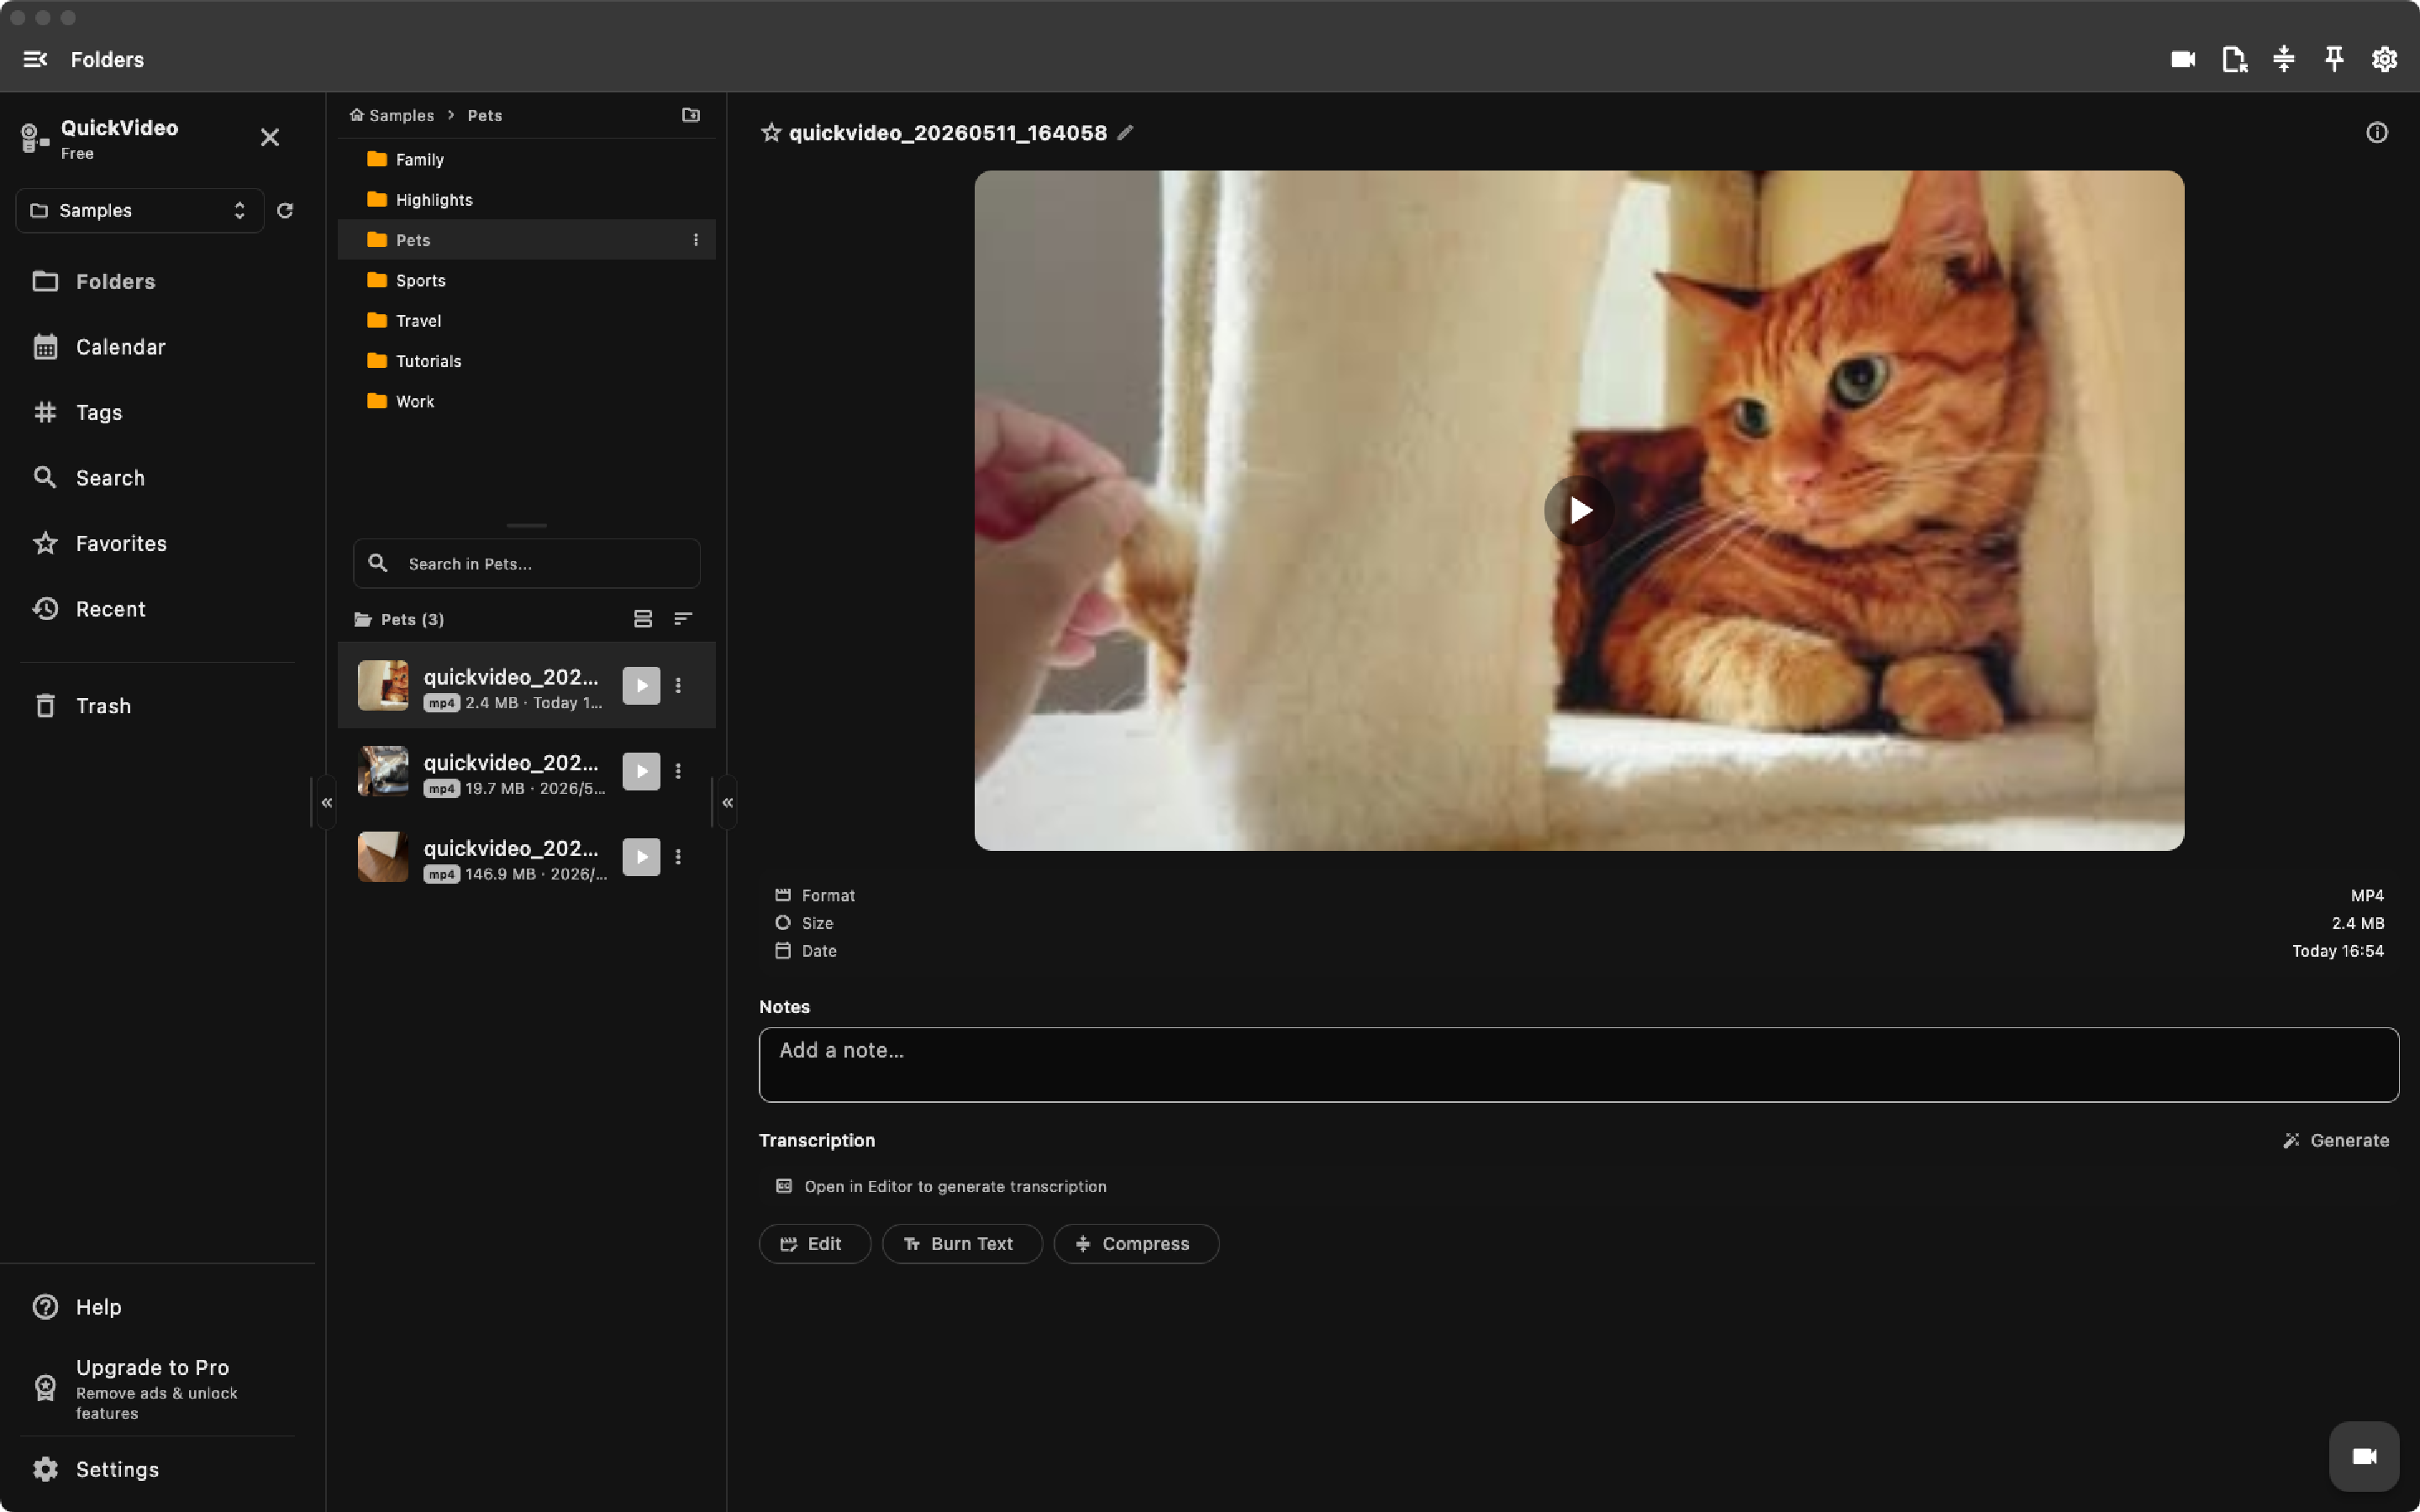Select the Family folder
Screen dimensions: 2420x1512
527,160
